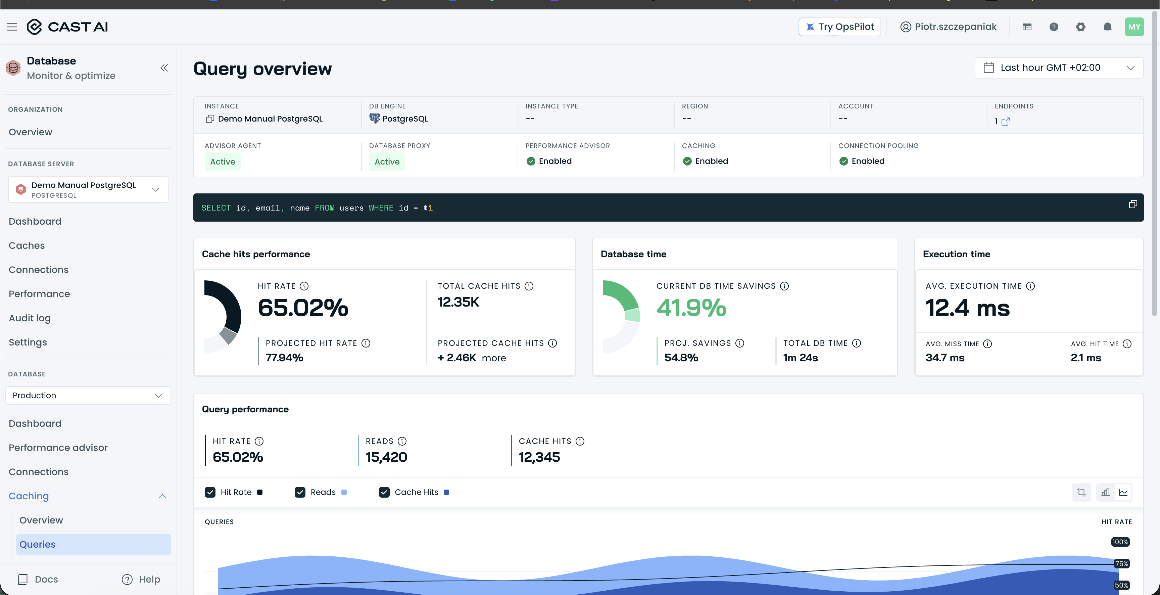
Task: Open endpoints external link icon
Action: pos(1006,122)
